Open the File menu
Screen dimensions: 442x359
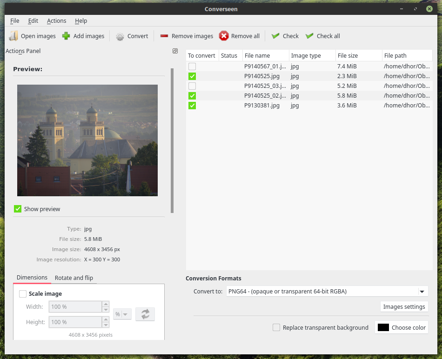point(15,20)
